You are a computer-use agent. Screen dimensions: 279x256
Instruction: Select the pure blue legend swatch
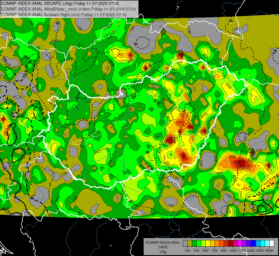(254, 243)
